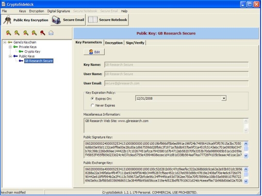Click the grayed Secure Email menu item
This screenshot has height=196, width=262.
(x=109, y=11)
